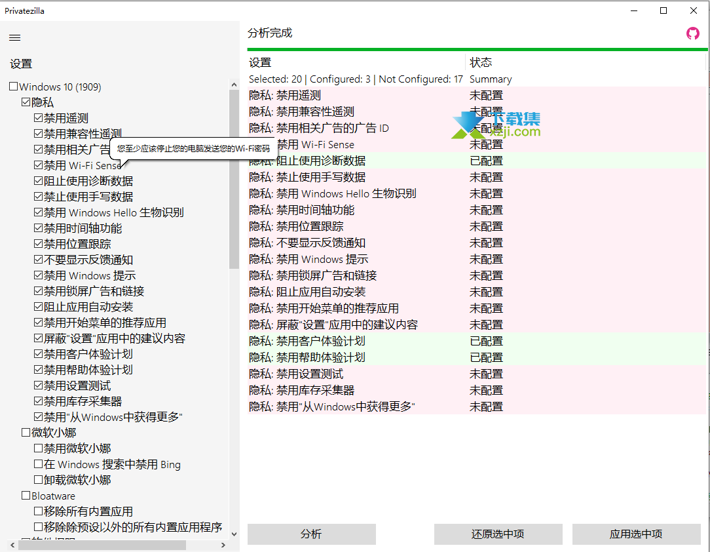Toggle the Windows 10 (1909) checkbox
Image resolution: width=710 pixels, height=552 pixels.
pos(14,86)
